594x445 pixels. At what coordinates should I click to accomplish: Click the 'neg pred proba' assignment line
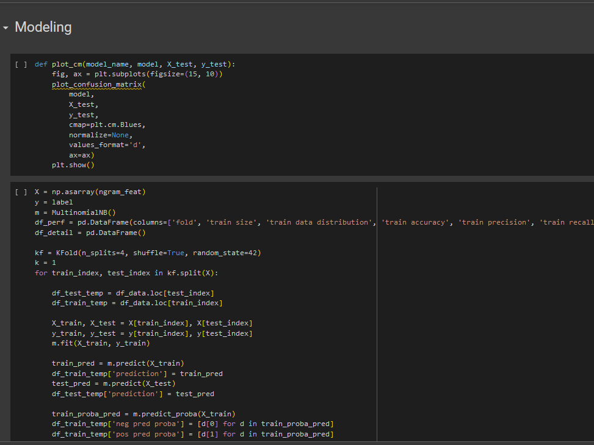193,424
